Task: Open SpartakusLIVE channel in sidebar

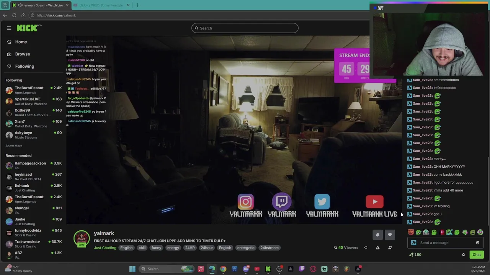Action: coord(34,101)
